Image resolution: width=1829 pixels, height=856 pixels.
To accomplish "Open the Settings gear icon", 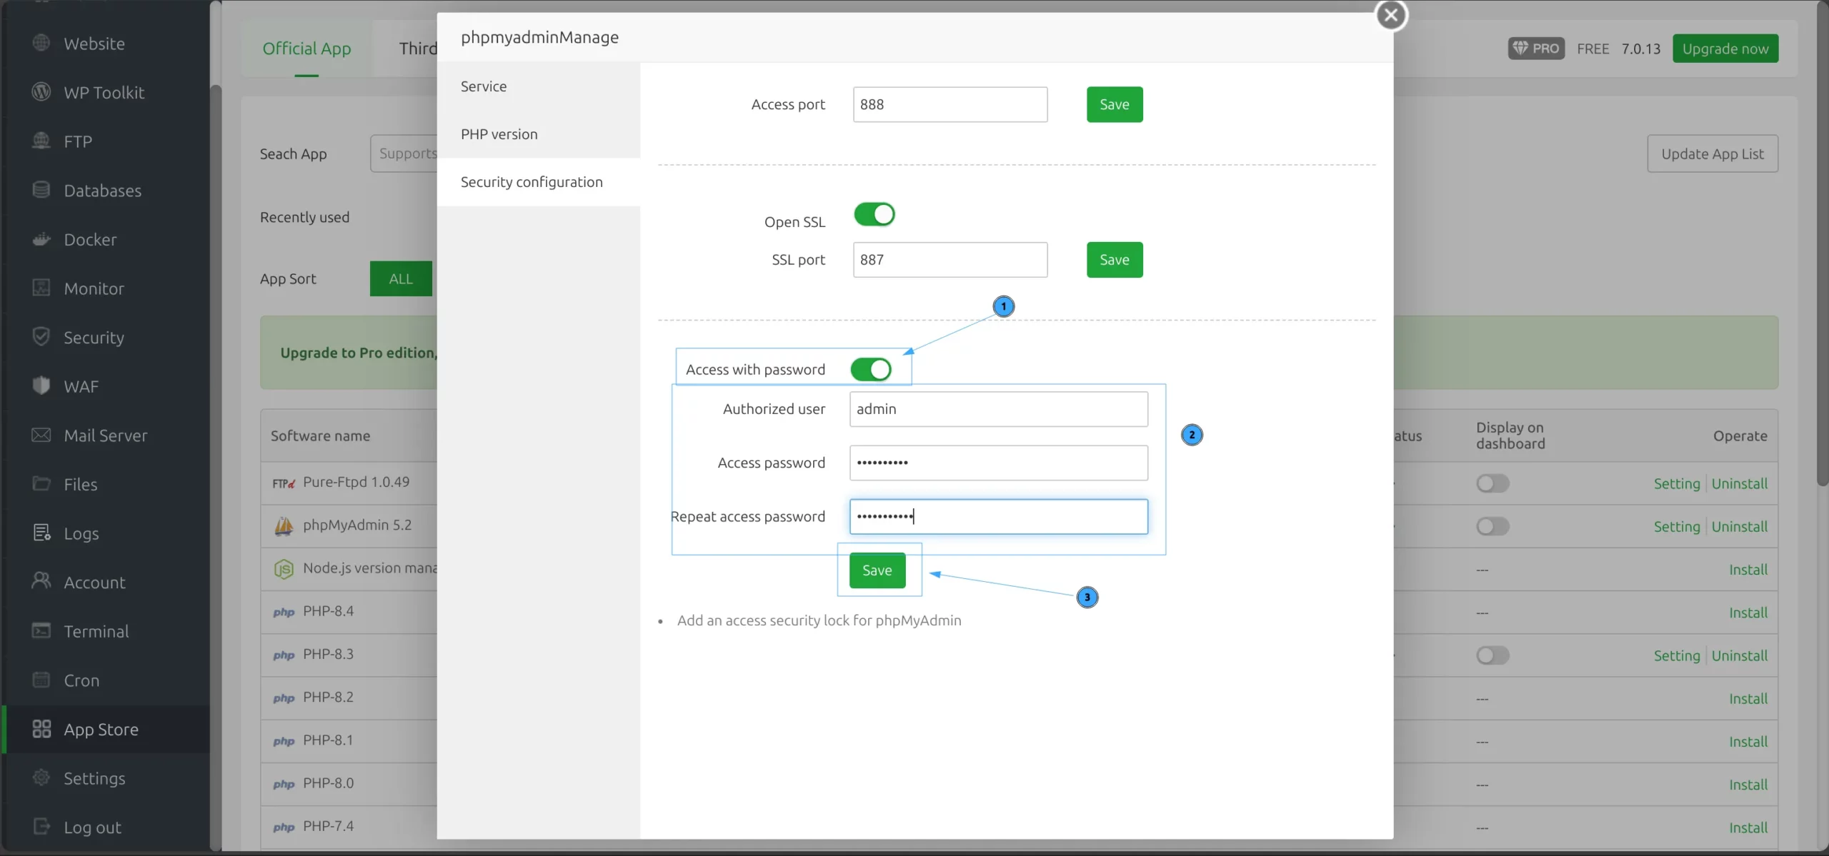I will pos(41,777).
